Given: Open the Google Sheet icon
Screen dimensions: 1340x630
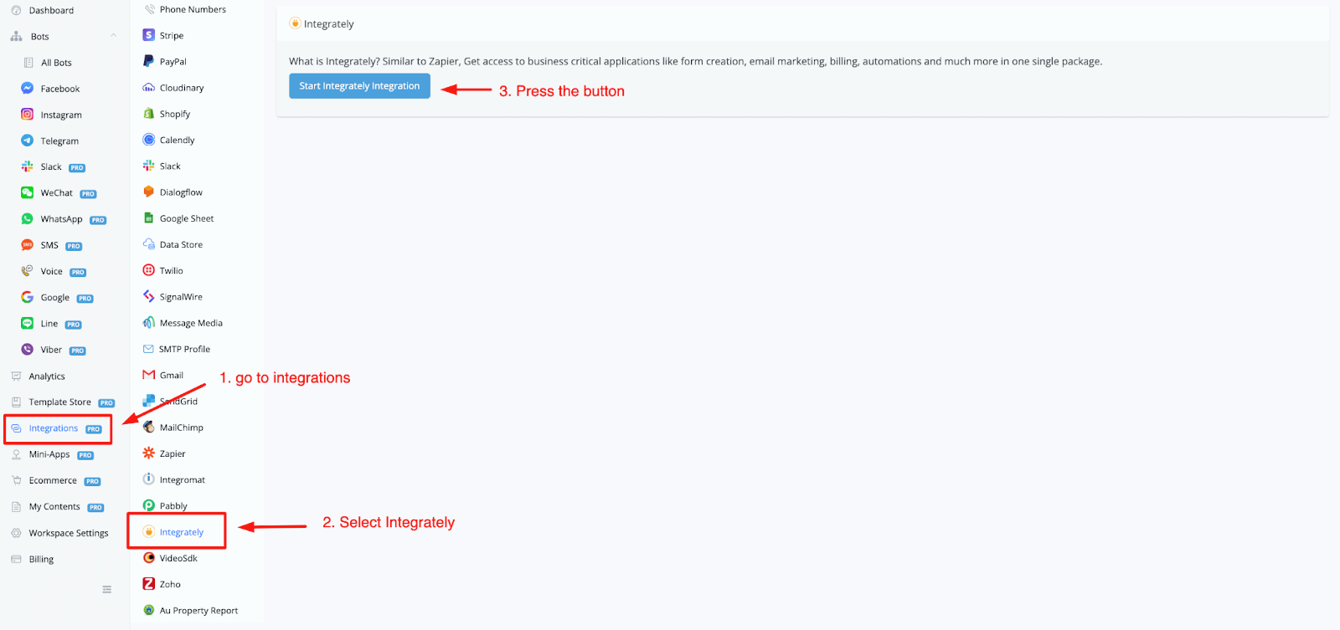Looking at the screenshot, I should (149, 218).
